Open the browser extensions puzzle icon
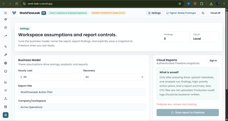228x121 pixels. [201, 4]
